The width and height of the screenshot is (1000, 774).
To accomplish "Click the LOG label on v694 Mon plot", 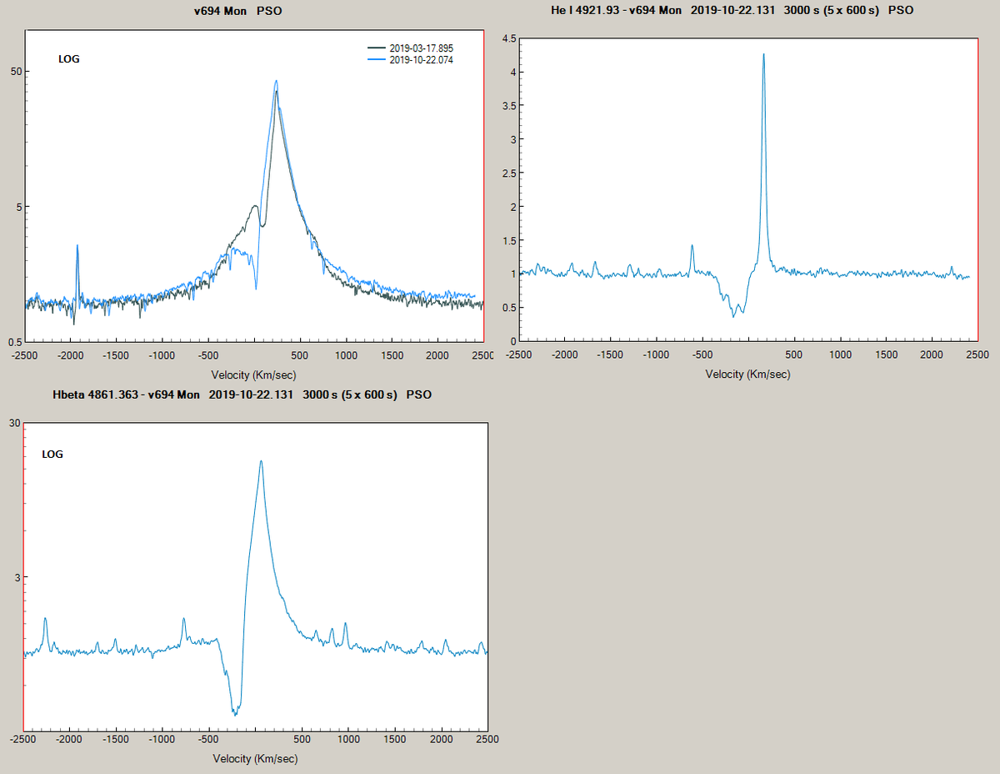I will click(68, 59).
